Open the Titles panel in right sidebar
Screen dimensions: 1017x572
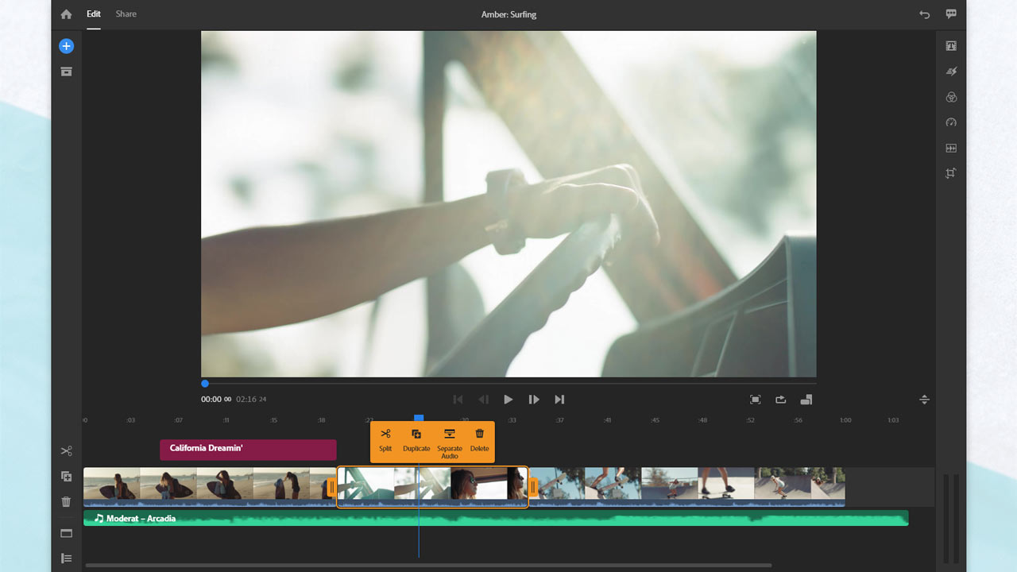pos(951,46)
